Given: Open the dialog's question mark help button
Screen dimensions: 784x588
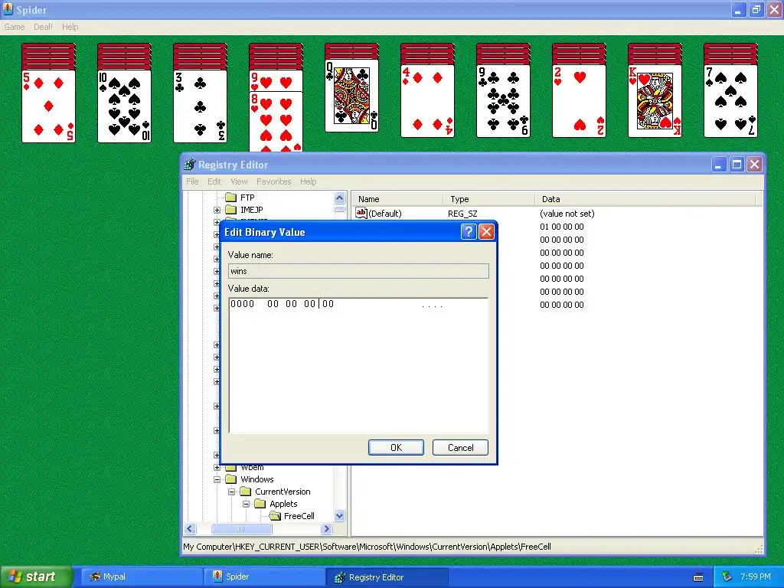Looking at the screenshot, I should 468,232.
